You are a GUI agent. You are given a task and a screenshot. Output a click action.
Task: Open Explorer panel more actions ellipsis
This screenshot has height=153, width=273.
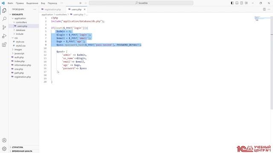[x=35, y=9]
